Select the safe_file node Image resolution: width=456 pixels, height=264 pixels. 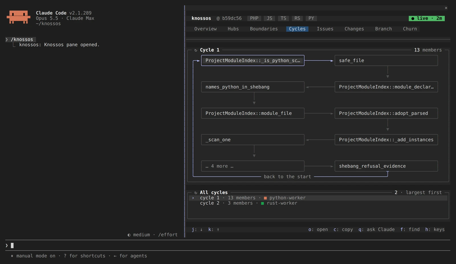(x=386, y=60)
